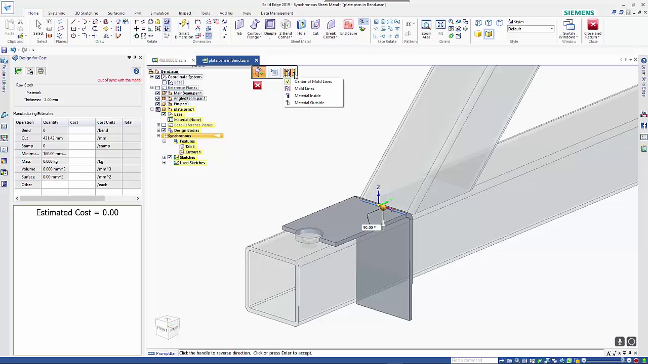
Task: Open the bend options list icon
Action: click(x=274, y=73)
